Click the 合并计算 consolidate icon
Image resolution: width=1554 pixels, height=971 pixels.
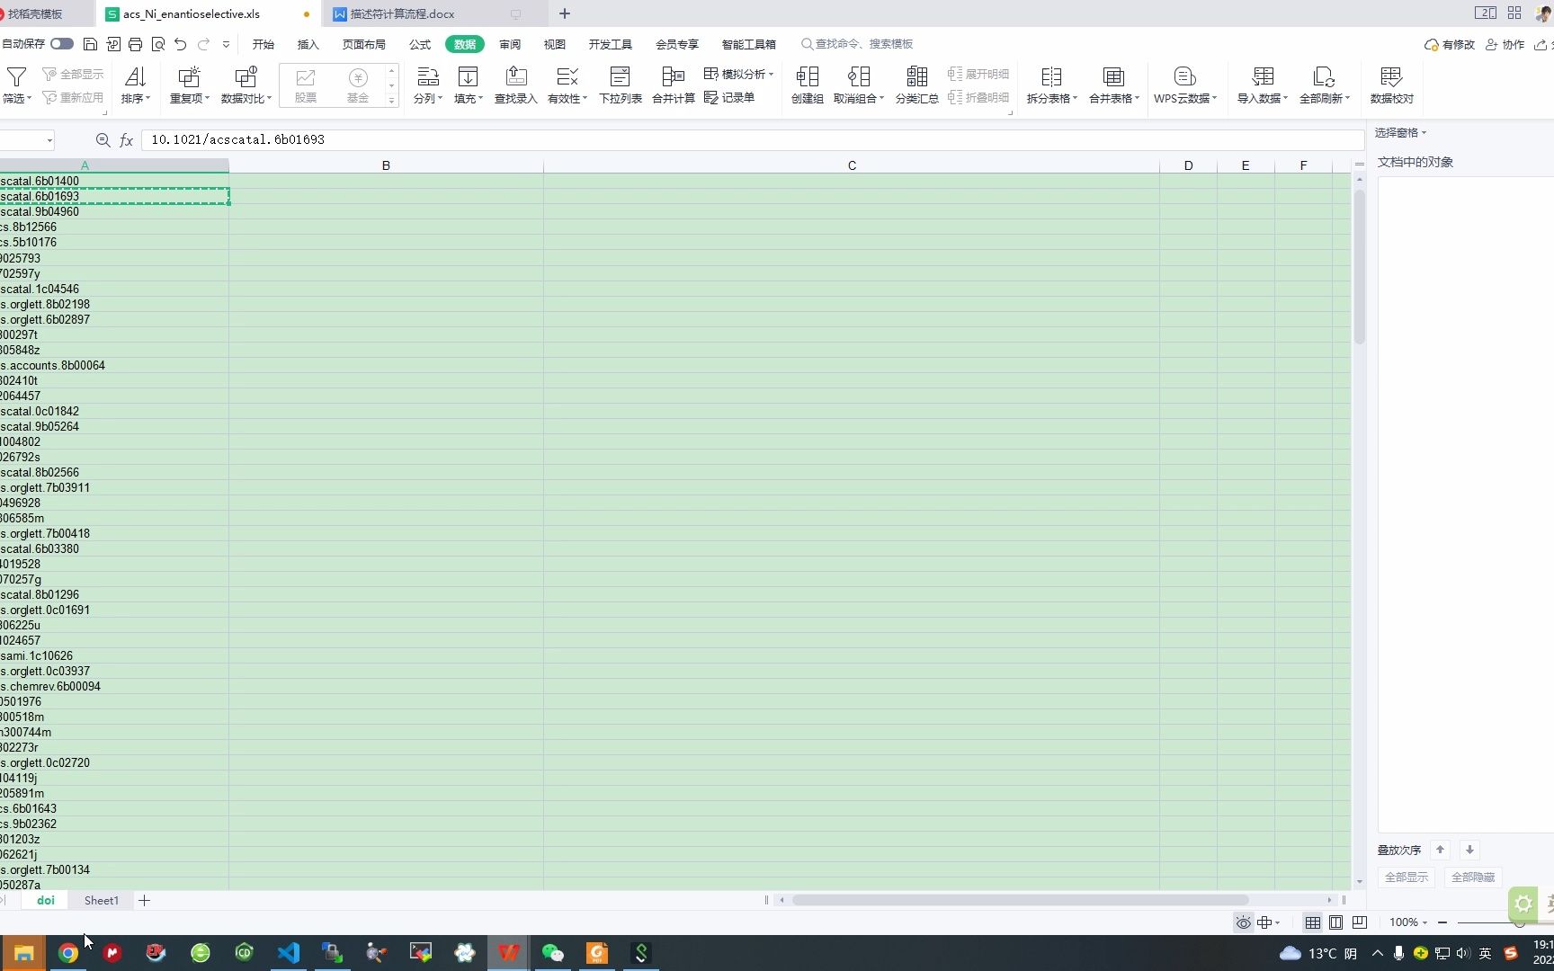(673, 77)
